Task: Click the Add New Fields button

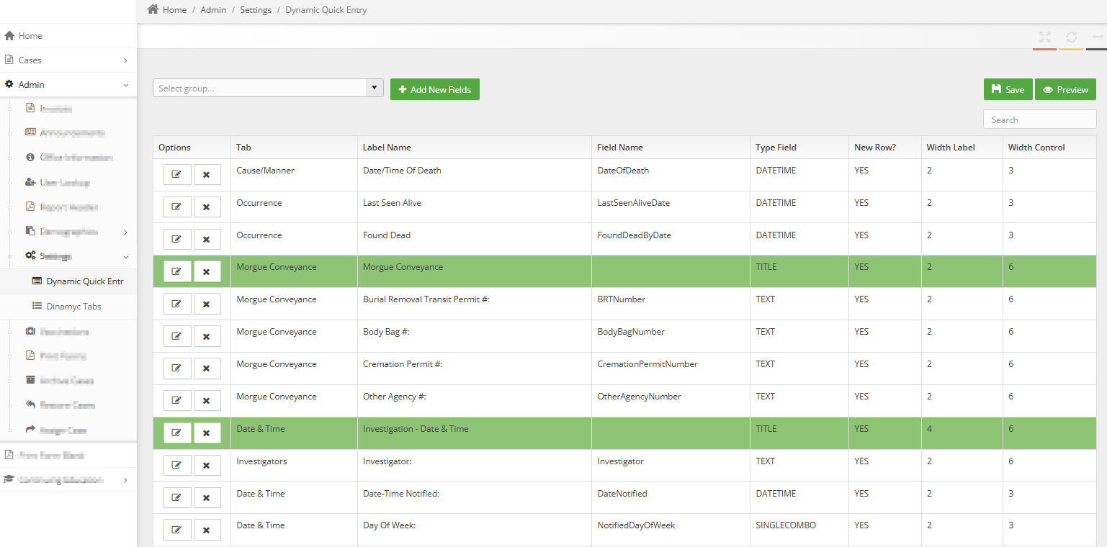Action: tap(434, 89)
